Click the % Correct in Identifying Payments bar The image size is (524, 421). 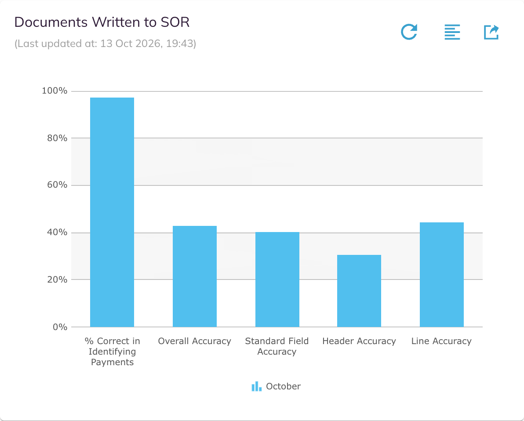pyautogui.click(x=112, y=212)
